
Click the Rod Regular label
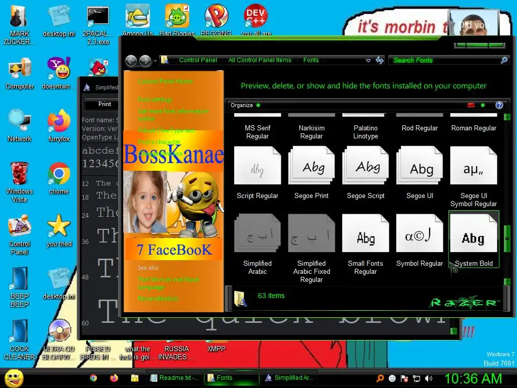click(x=420, y=128)
